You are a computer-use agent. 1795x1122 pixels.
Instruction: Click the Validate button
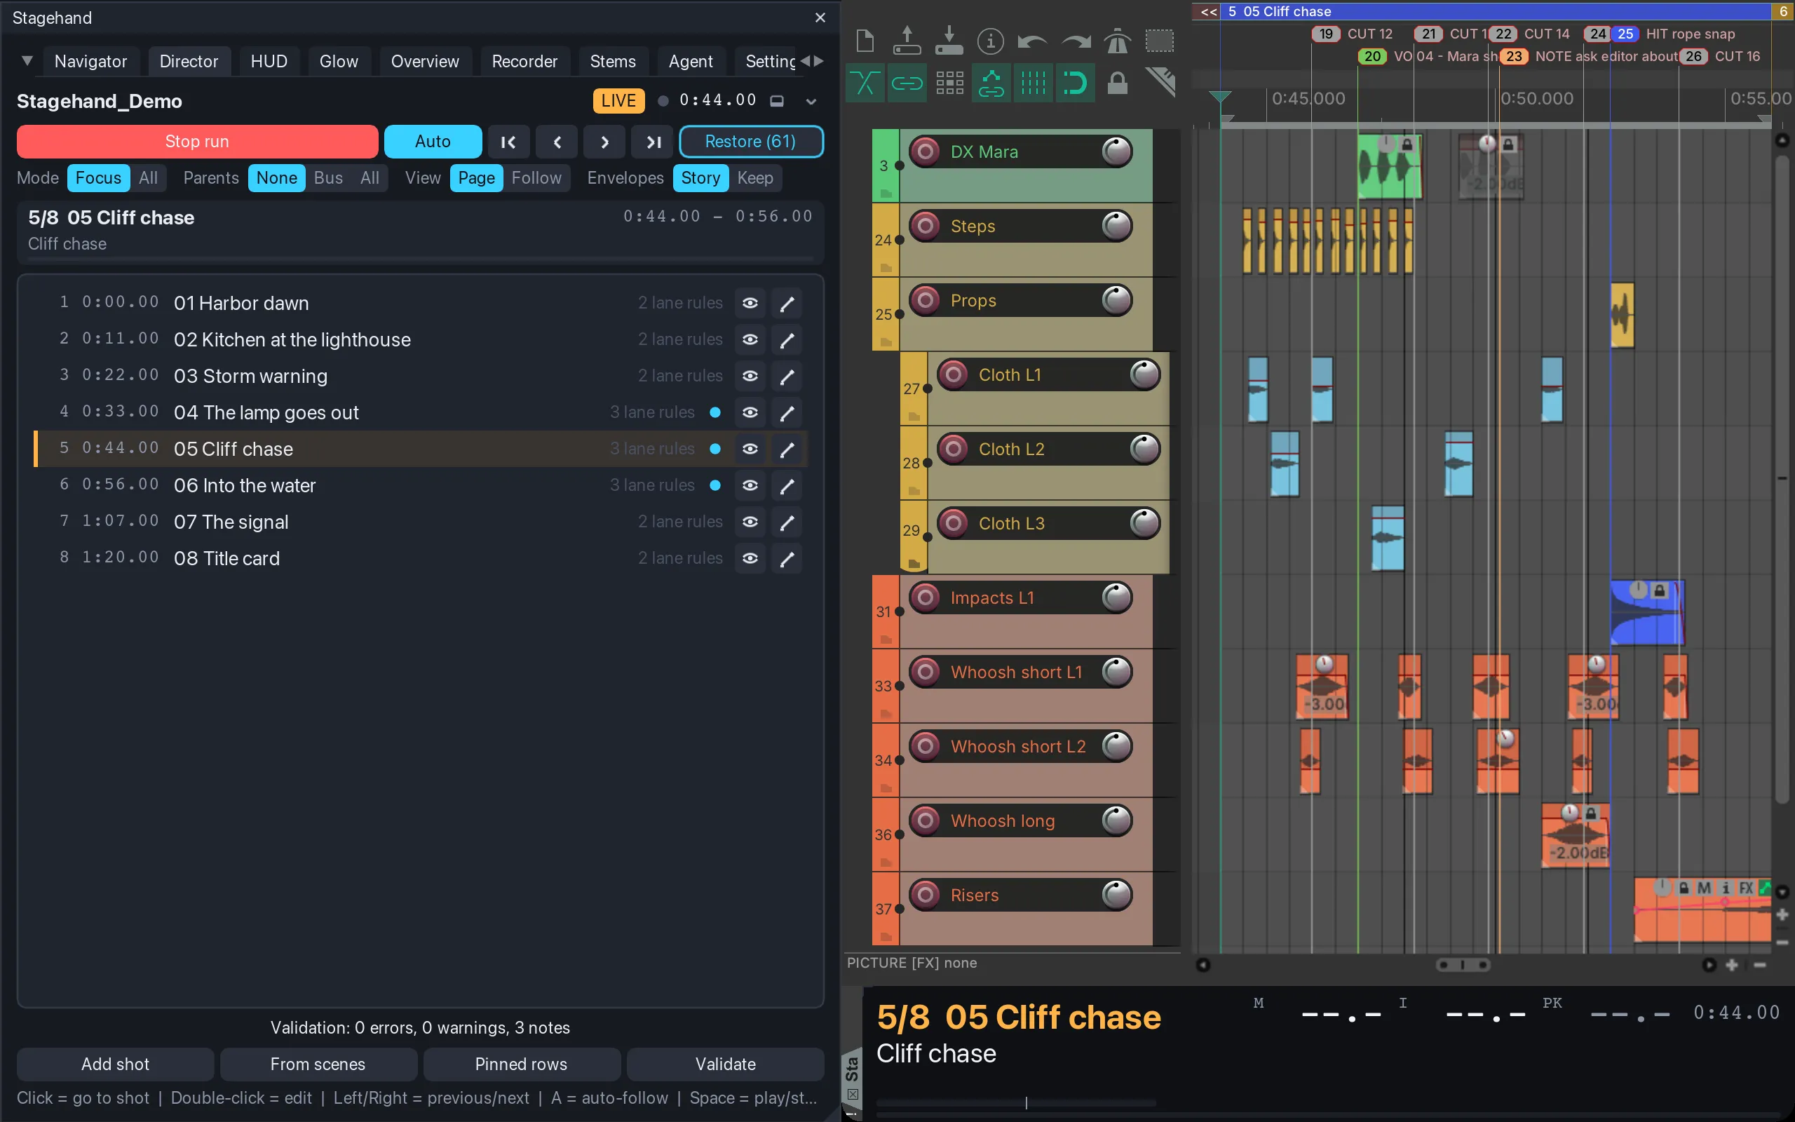pos(726,1064)
